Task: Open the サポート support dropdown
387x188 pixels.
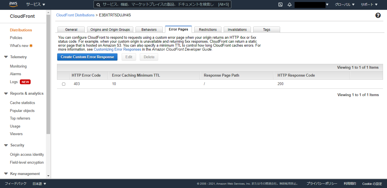Action: (x=369, y=5)
